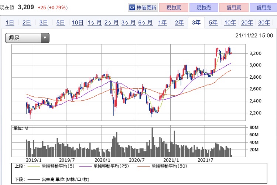
Task: Click the 単純移動平均(50) legend entry
Action: pos(170,166)
